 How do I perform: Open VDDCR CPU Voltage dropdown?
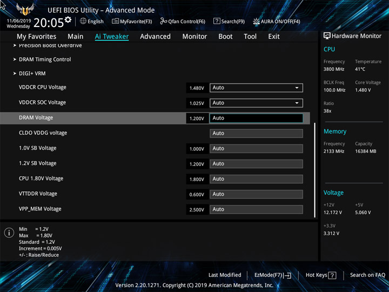click(x=256, y=88)
